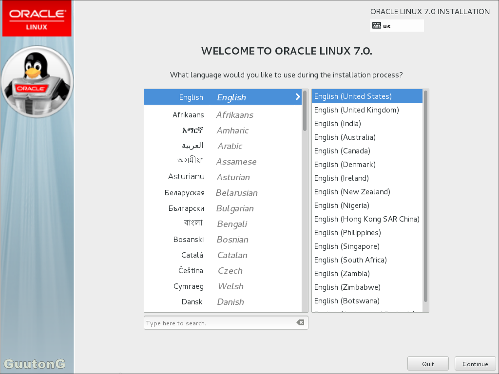Focus the language search field
This screenshot has height=374, width=499.
(226, 323)
